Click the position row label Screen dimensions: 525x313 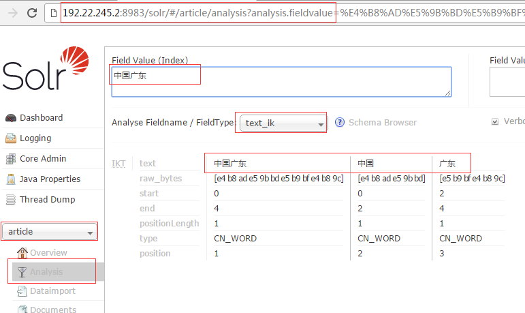[155, 254]
